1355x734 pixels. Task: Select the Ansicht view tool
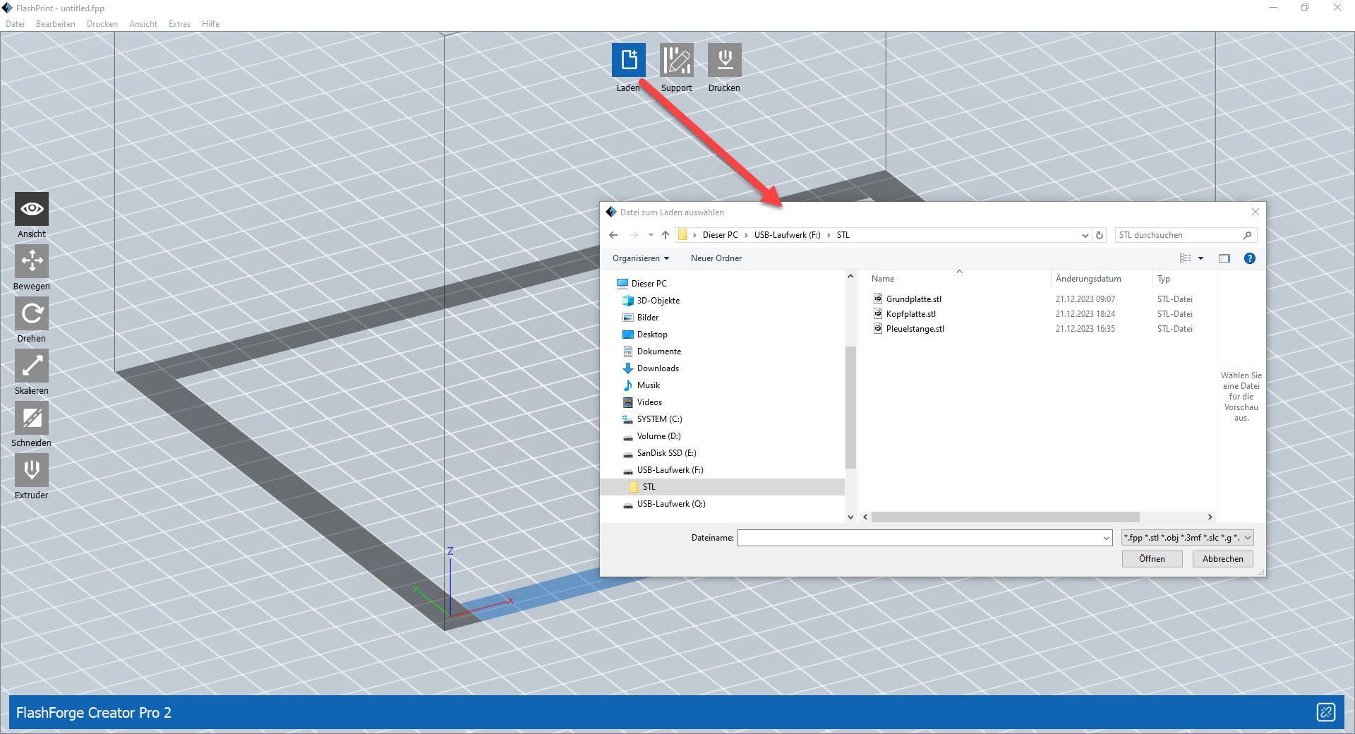32,209
